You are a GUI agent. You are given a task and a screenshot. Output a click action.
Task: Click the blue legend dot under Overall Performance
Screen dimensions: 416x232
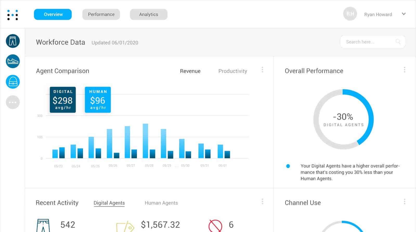pos(288,166)
